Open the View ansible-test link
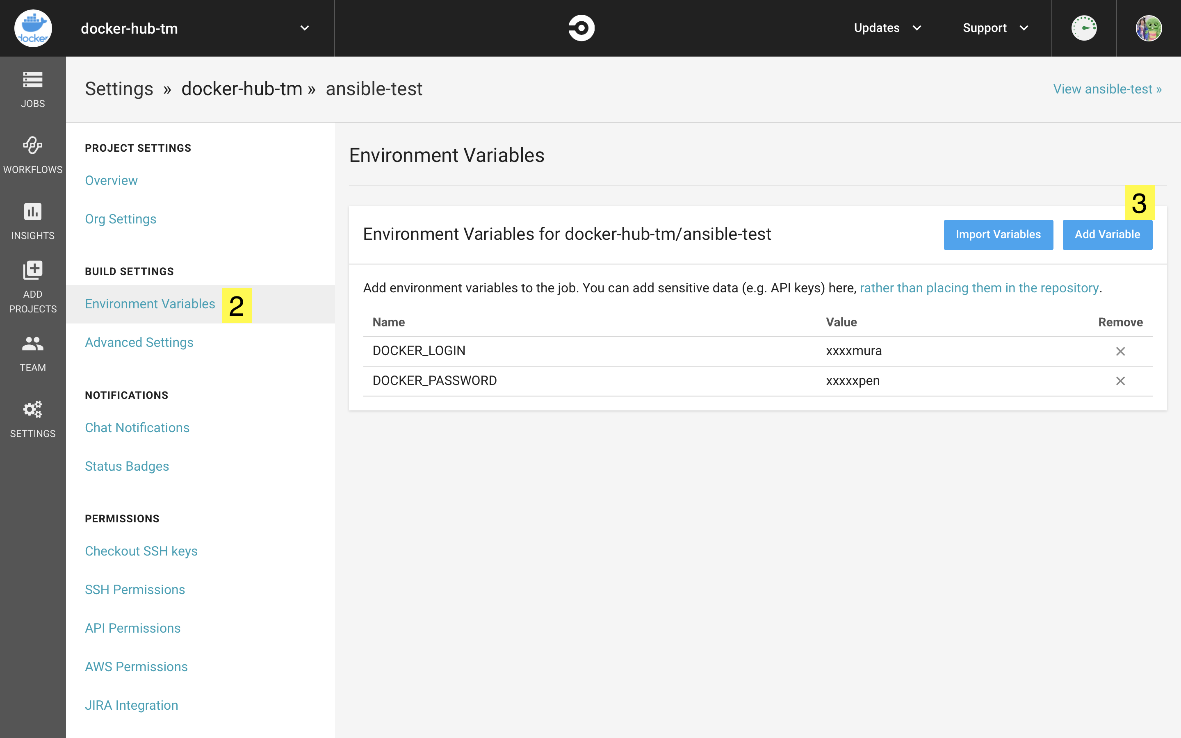 pyautogui.click(x=1107, y=89)
